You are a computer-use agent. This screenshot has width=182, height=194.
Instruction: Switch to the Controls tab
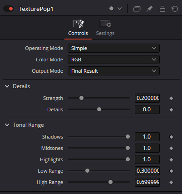point(78,28)
